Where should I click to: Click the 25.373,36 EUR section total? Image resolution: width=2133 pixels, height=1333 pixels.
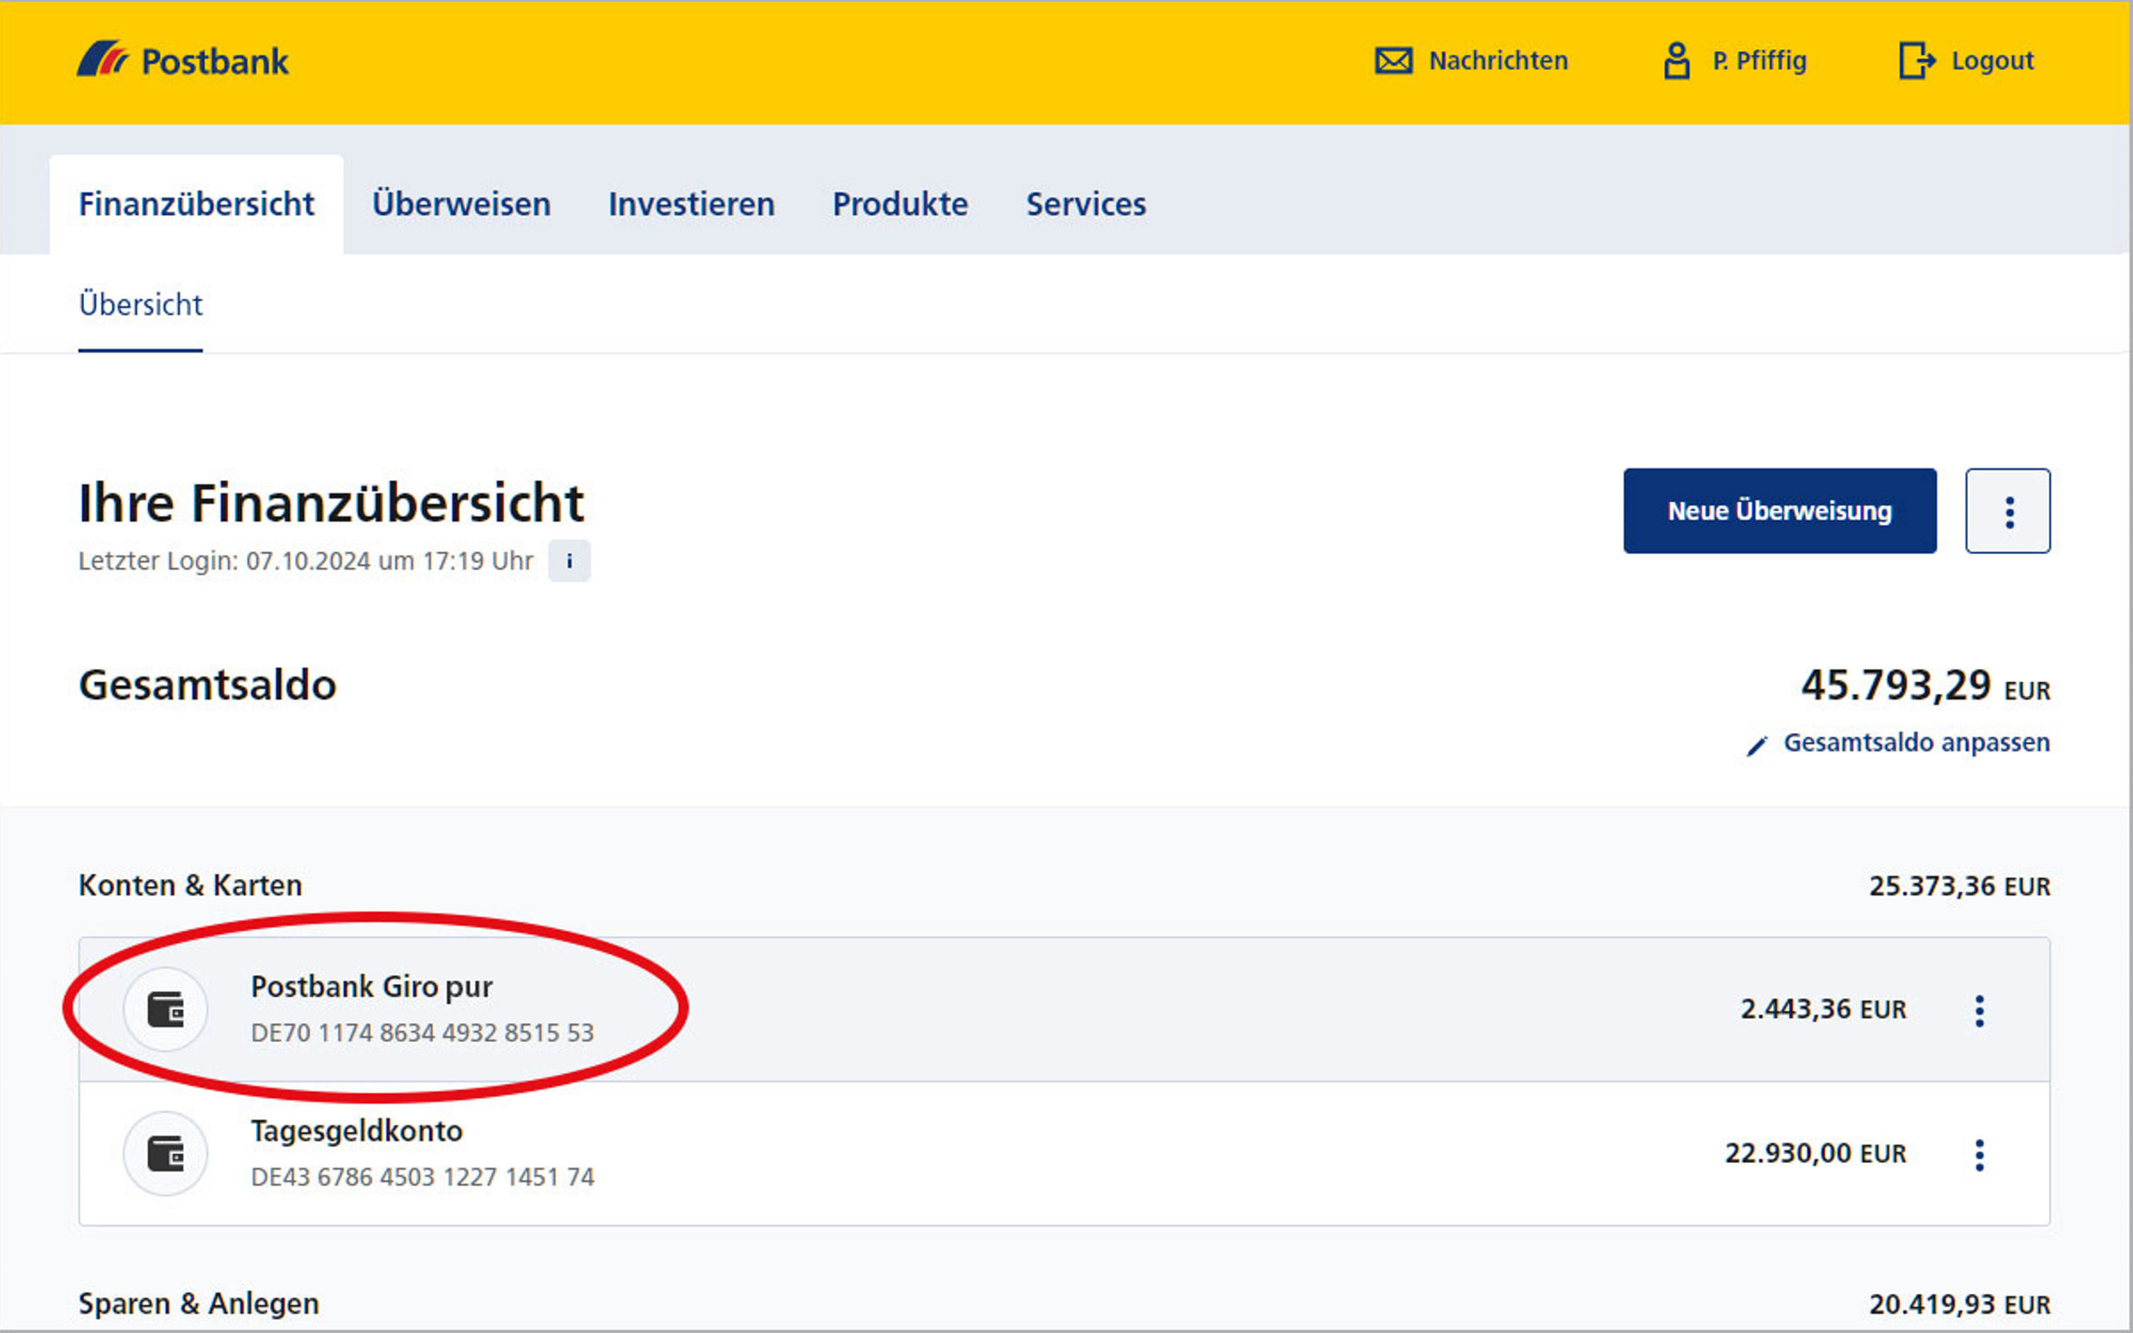coord(1960,886)
